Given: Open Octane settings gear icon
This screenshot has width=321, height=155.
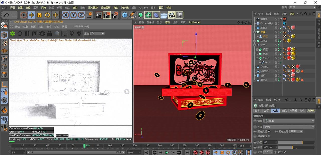Looking at the screenshot, I should tap(42, 33).
